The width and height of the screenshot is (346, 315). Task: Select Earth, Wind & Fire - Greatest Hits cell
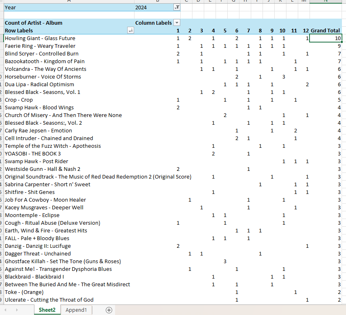point(69,230)
